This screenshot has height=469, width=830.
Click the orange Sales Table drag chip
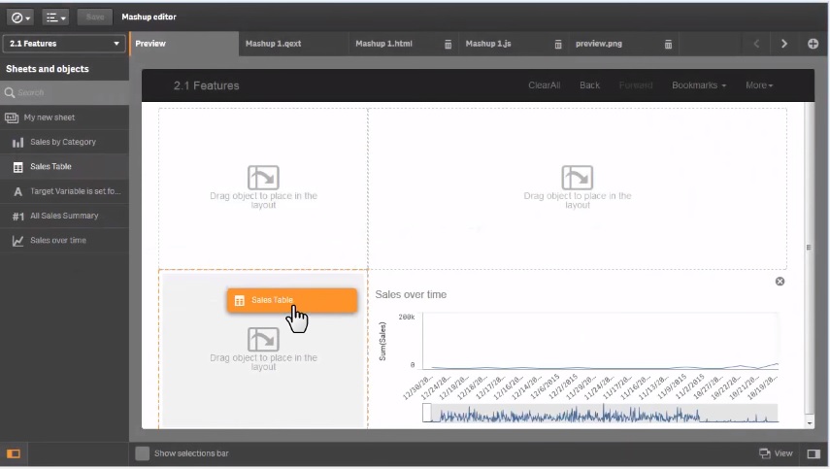[292, 300]
